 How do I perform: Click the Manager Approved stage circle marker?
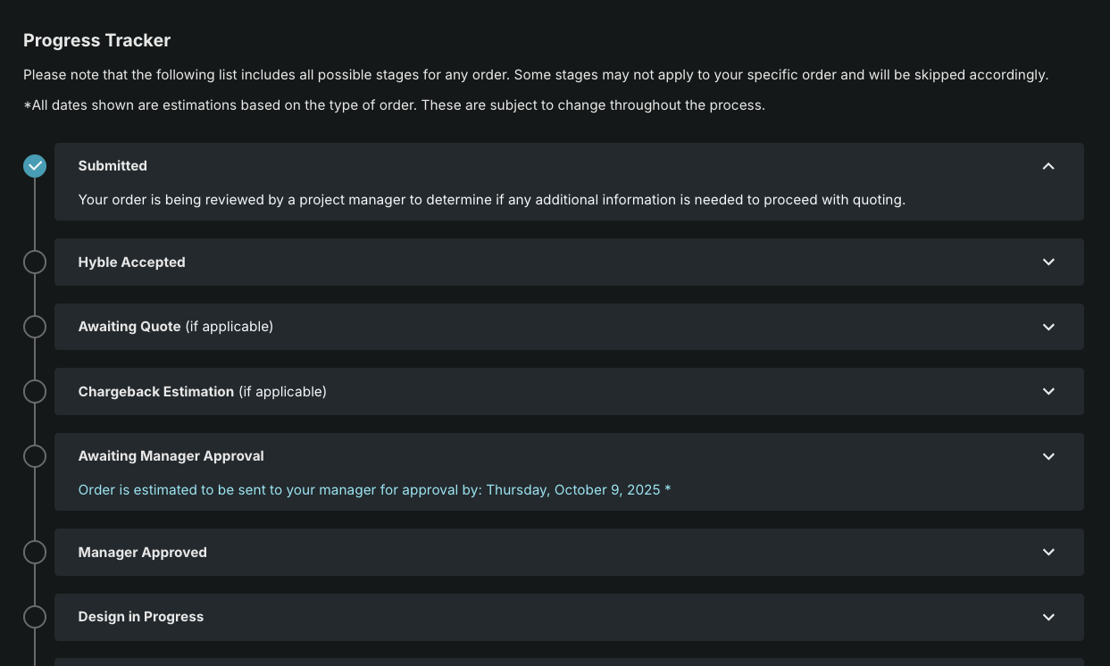pyautogui.click(x=35, y=553)
